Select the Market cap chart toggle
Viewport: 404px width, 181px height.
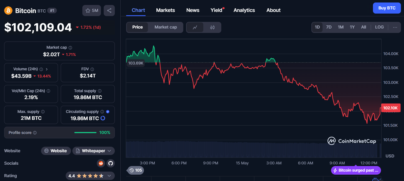click(x=166, y=27)
